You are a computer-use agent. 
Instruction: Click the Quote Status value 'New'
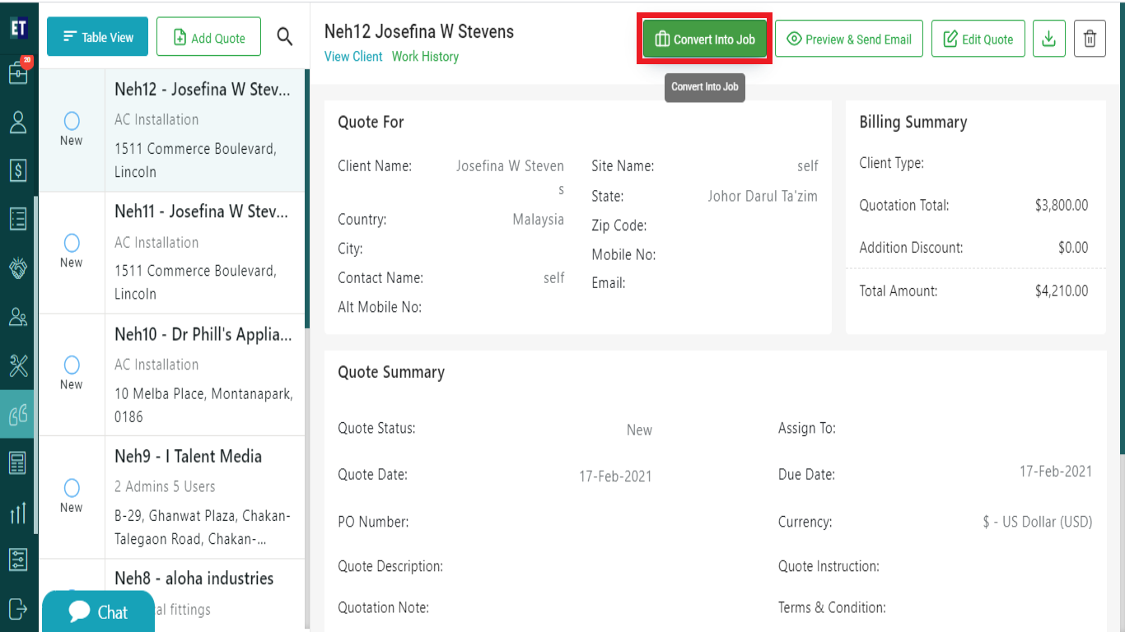(639, 430)
